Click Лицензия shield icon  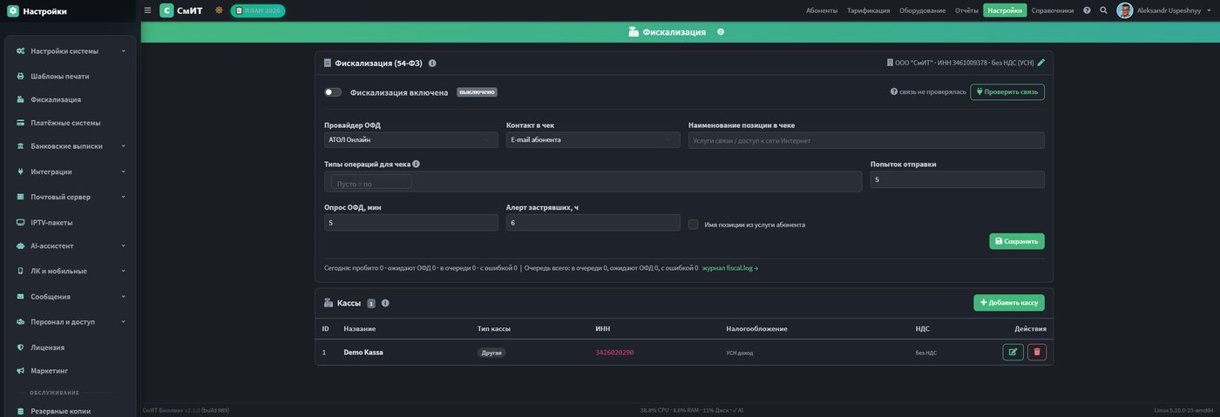(x=20, y=347)
